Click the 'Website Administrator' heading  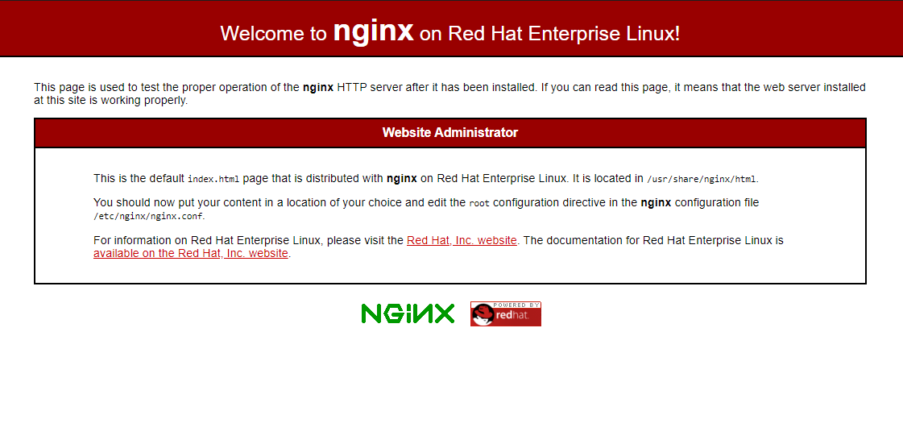coord(450,132)
